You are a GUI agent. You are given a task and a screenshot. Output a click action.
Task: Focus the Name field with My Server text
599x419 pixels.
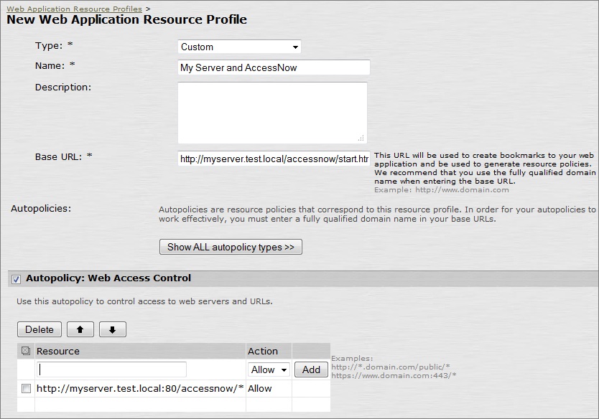273,67
